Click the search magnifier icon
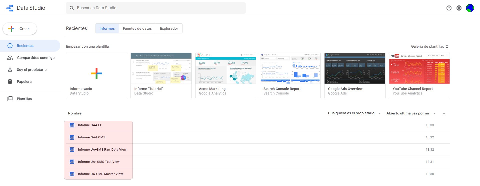 (x=72, y=8)
